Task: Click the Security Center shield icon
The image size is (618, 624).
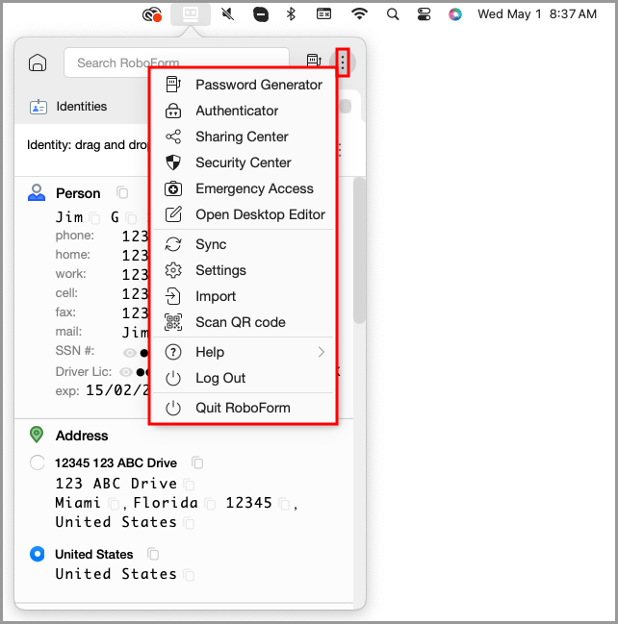Action: [x=173, y=162]
